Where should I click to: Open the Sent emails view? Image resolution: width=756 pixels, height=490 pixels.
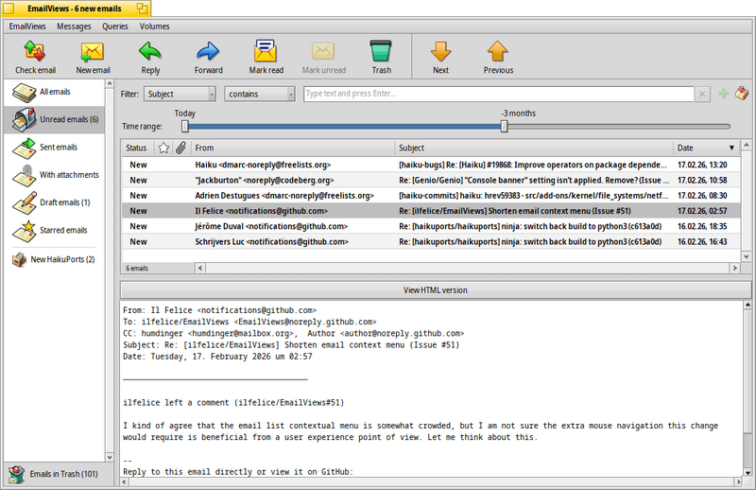[x=55, y=148]
